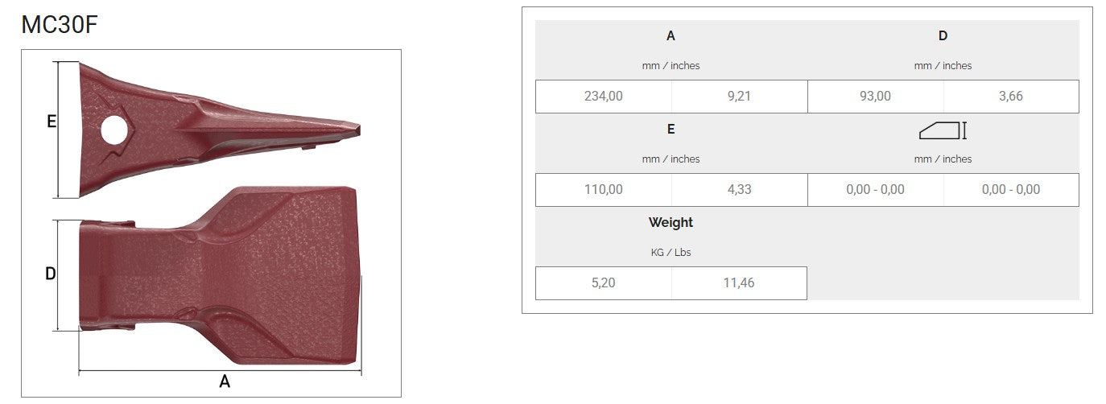Click the Weight heading in the table
This screenshot has height=404, width=1106.
click(671, 222)
